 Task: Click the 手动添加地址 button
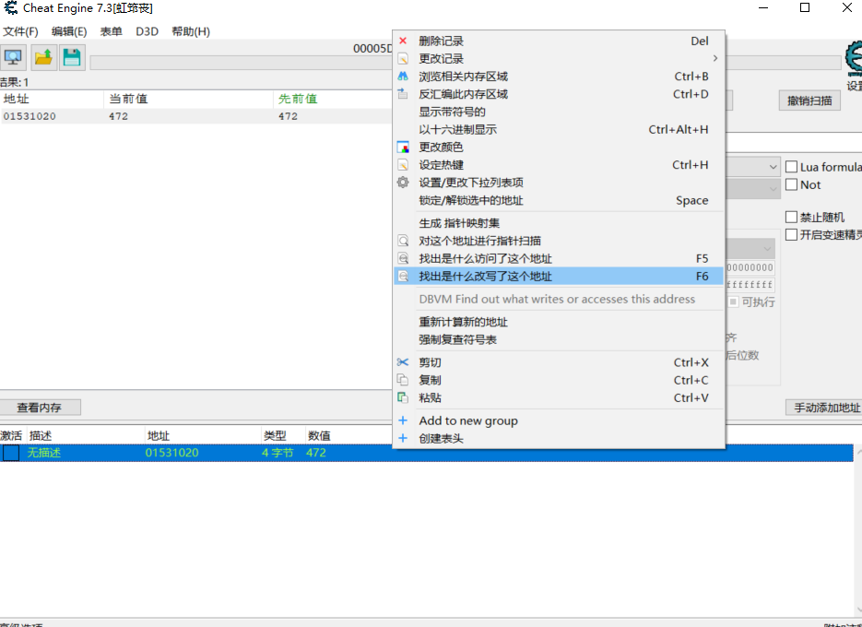click(823, 408)
